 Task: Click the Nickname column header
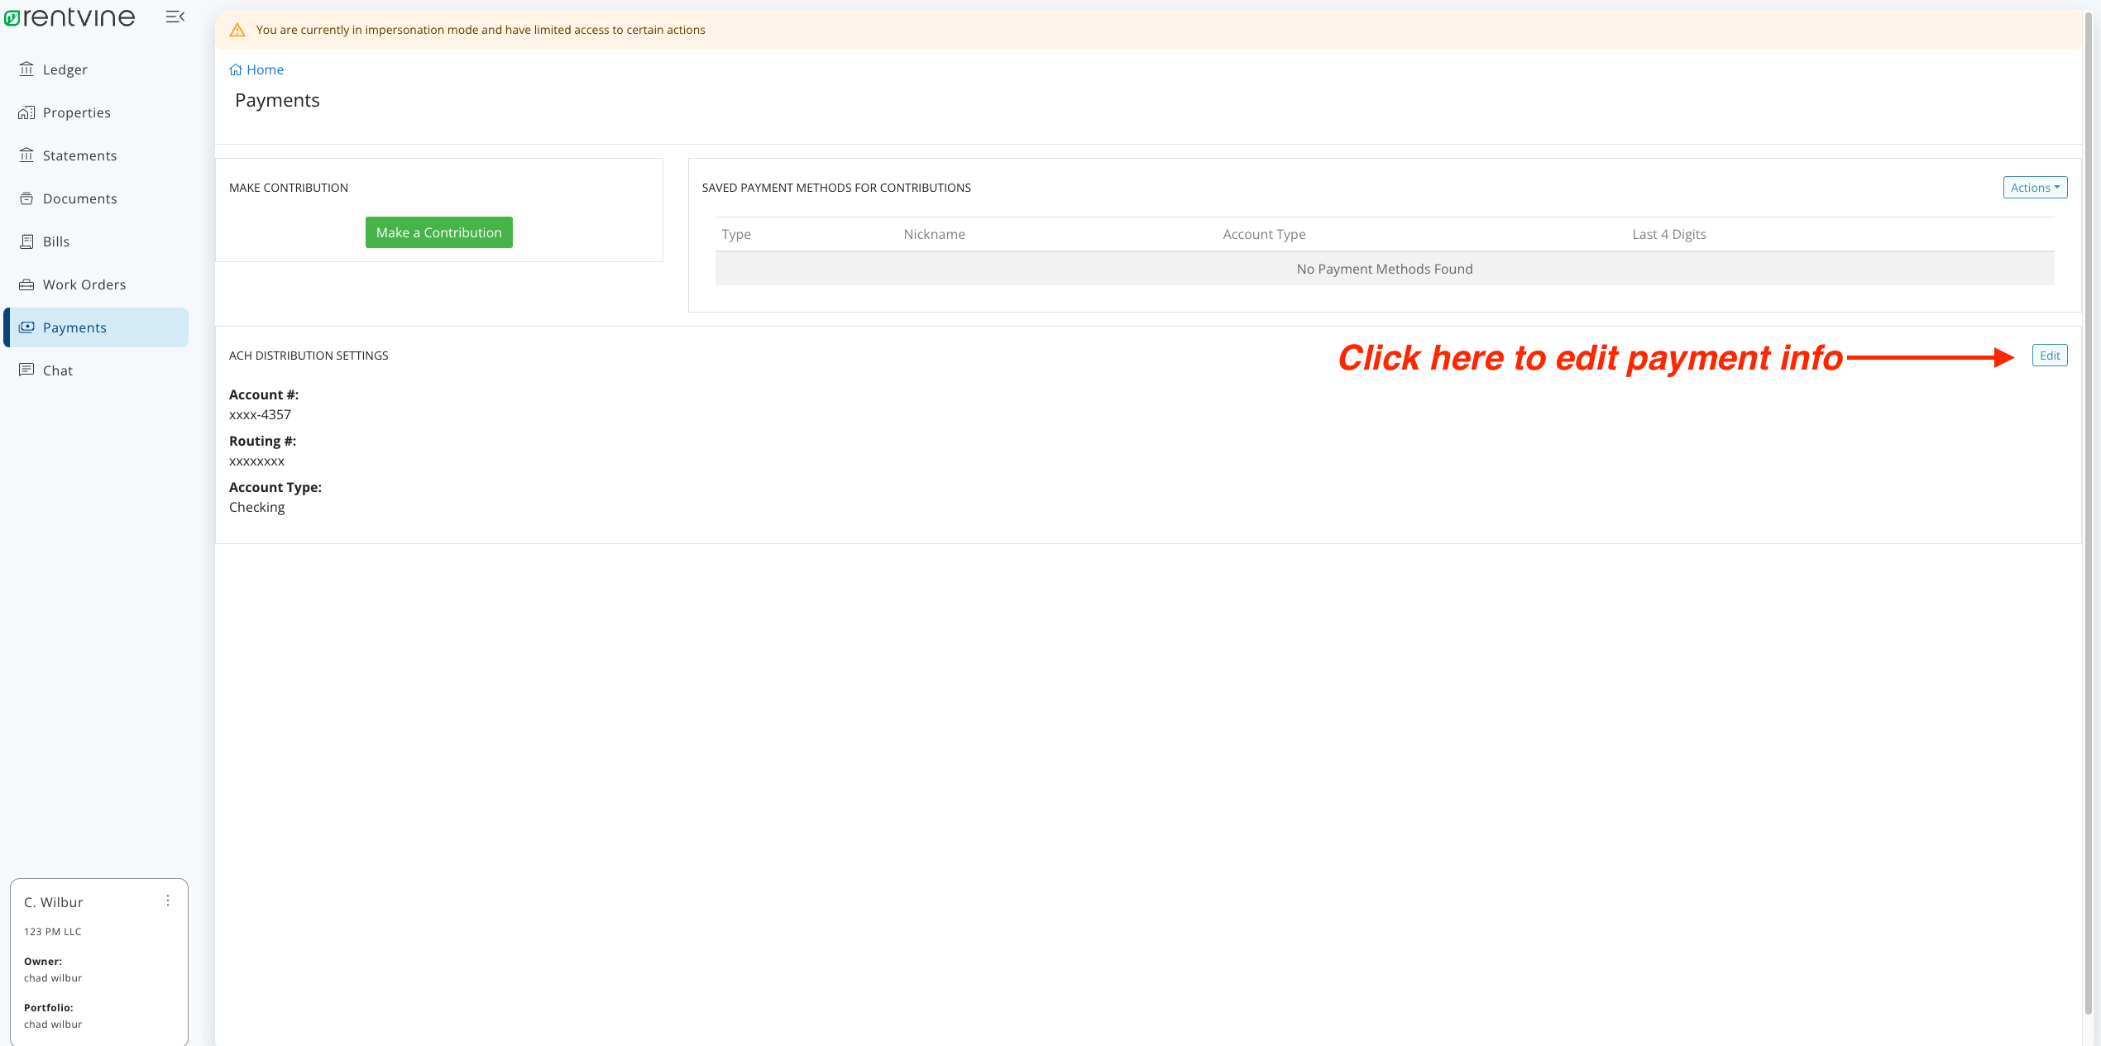[934, 234]
